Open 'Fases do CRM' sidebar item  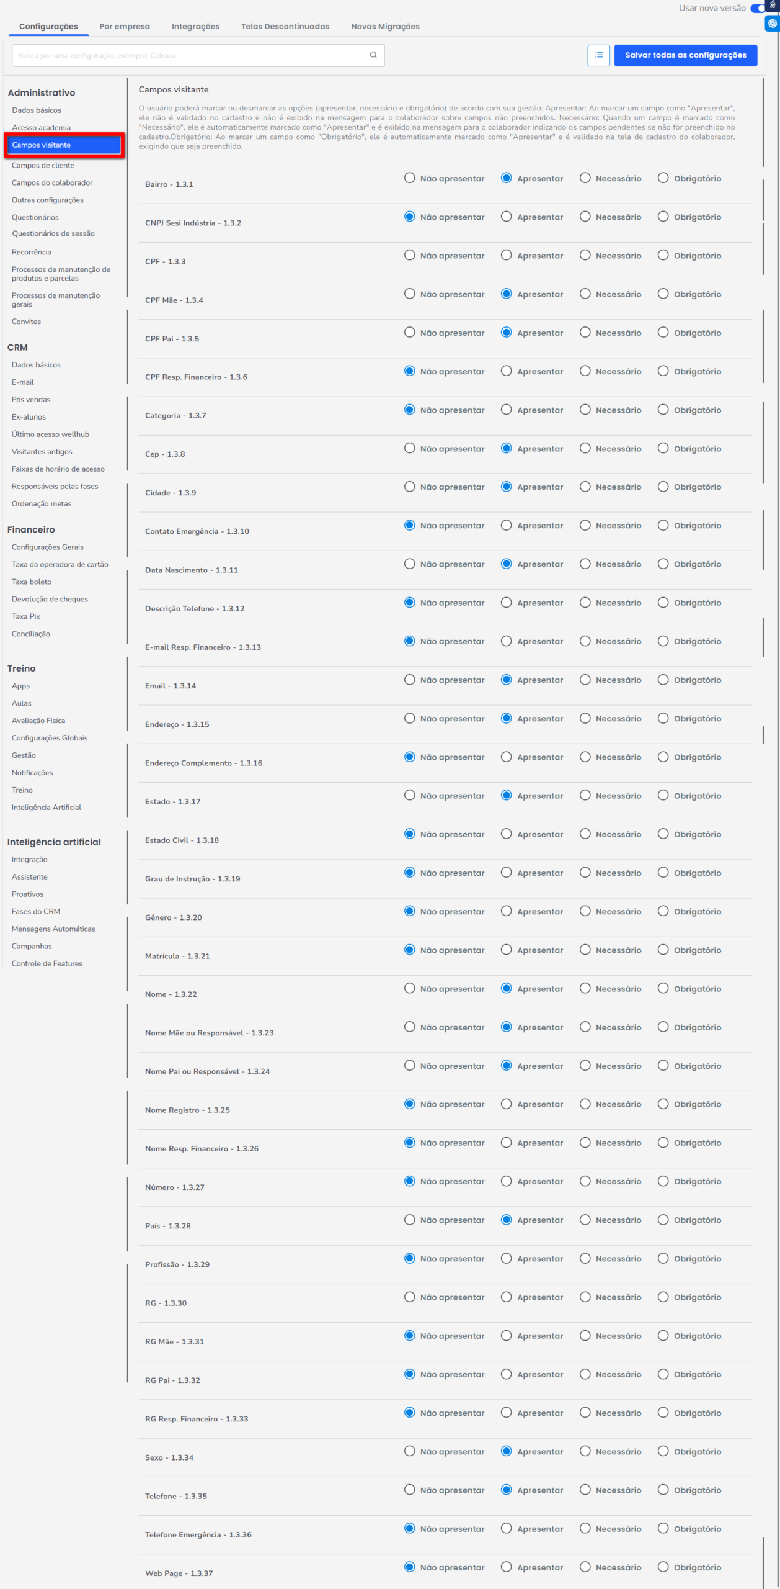pyautogui.click(x=36, y=912)
